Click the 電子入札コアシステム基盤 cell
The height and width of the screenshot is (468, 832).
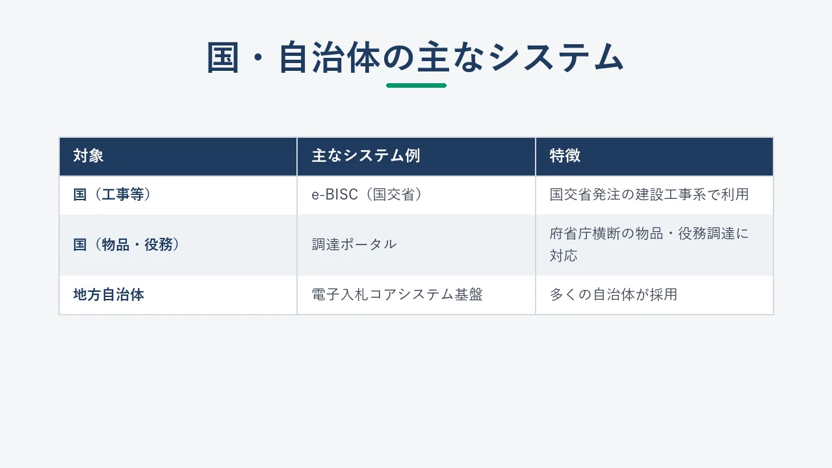pyautogui.click(x=416, y=295)
